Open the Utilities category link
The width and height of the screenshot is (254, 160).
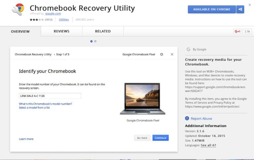tap(64, 20)
